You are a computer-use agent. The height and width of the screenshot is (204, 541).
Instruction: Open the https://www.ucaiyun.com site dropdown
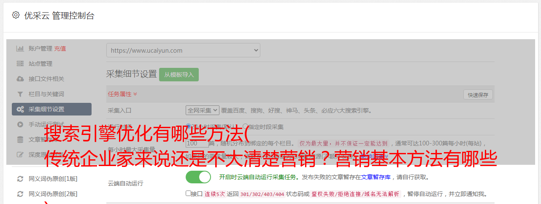point(183,50)
